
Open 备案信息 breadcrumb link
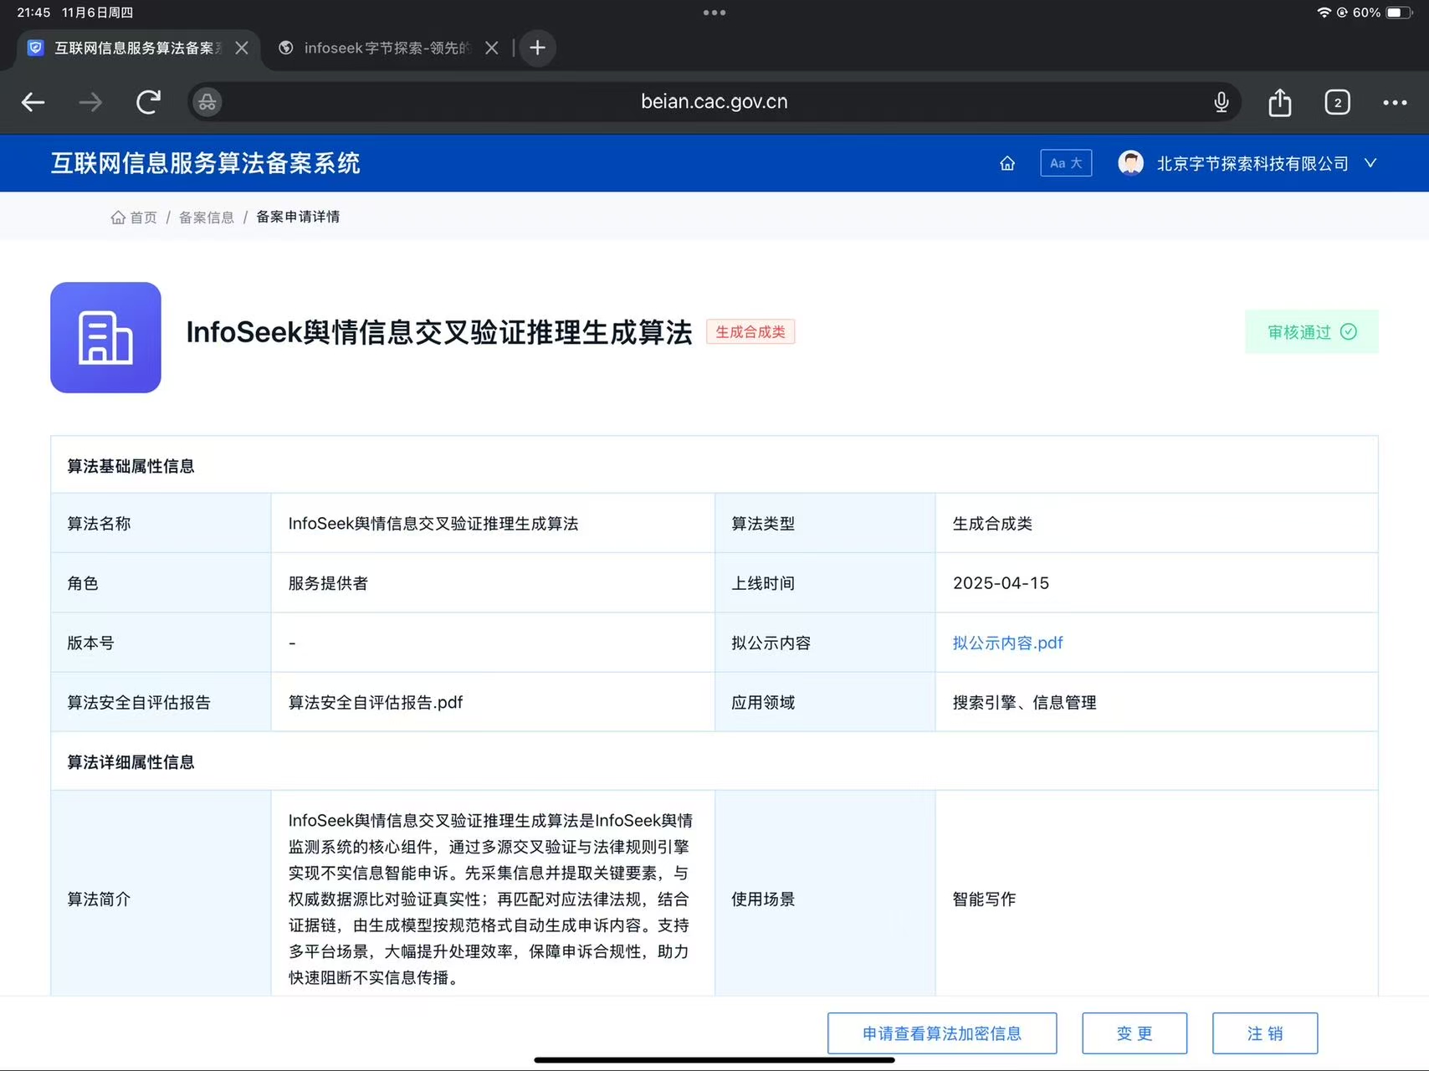(x=207, y=218)
